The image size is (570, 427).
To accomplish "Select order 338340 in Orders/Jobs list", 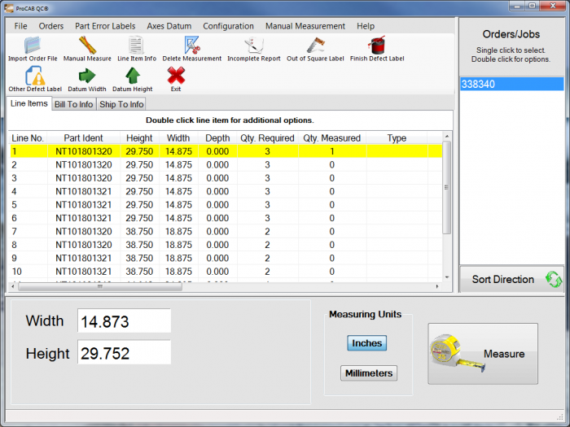I will click(511, 84).
